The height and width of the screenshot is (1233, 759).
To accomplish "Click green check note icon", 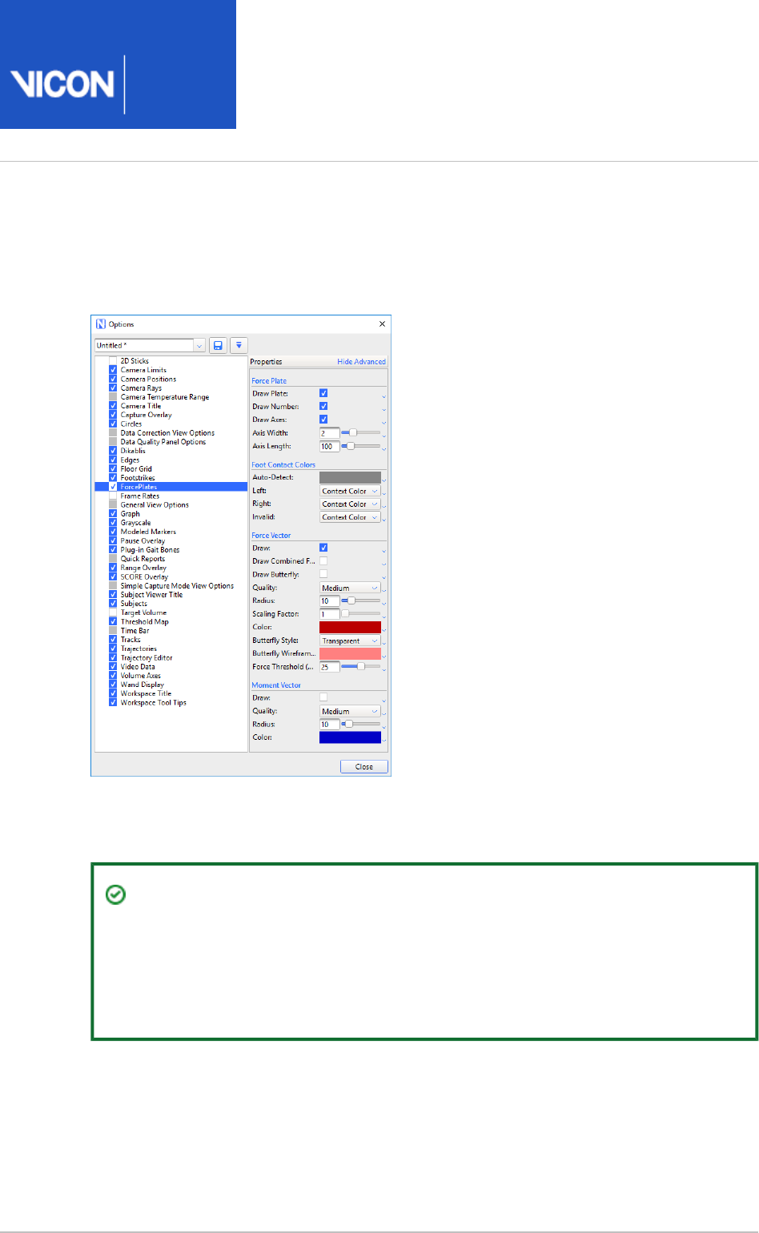I will (116, 895).
